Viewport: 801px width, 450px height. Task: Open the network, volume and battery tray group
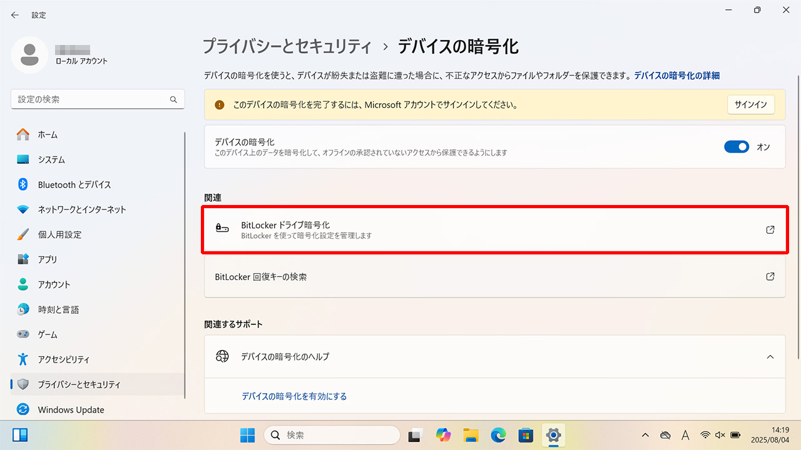(720, 435)
